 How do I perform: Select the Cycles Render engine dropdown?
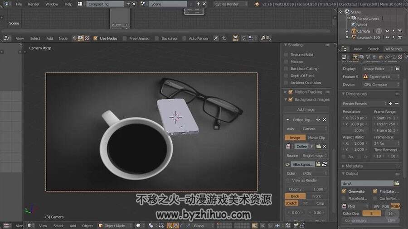point(231,4)
